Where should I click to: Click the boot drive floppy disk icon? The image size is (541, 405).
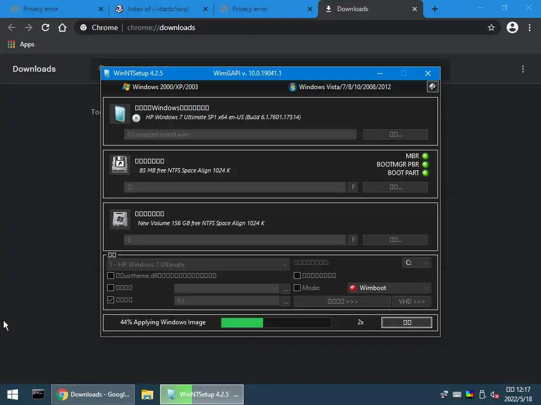[x=120, y=165]
